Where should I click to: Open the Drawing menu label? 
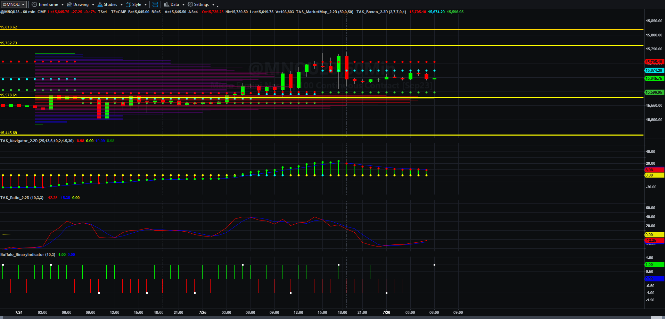[x=81, y=5]
